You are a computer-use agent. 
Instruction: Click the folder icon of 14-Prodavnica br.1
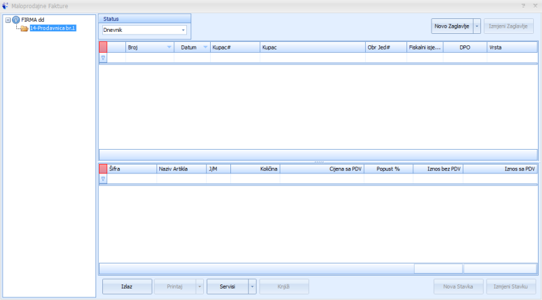click(x=24, y=28)
